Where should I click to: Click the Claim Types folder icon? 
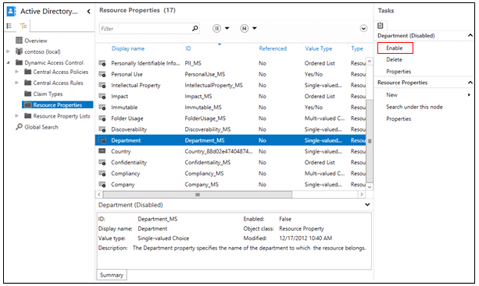(28, 94)
